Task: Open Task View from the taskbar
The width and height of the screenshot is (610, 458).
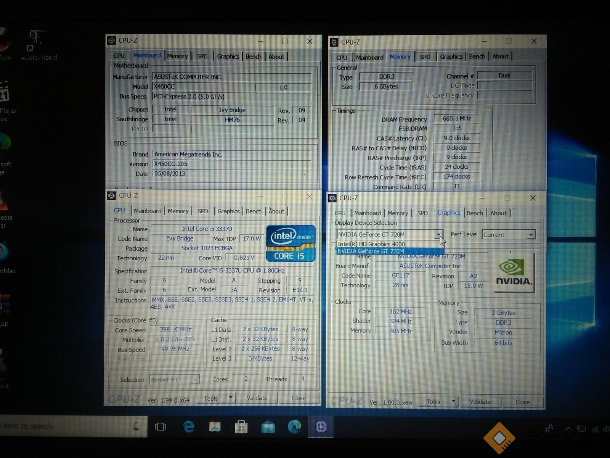Action: tap(161, 427)
